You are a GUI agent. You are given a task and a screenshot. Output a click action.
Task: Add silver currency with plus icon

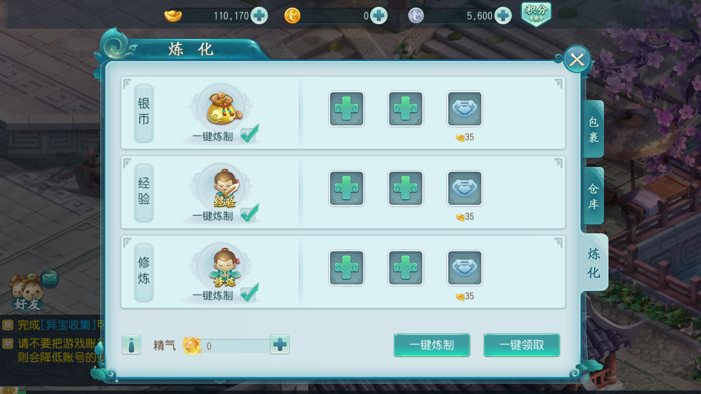coord(503,16)
